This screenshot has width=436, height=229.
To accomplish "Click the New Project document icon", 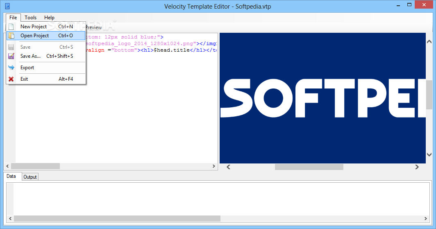I will pos(11,27).
